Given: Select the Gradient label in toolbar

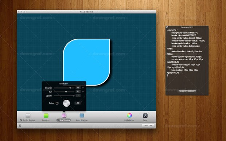Looking at the screenshot, I should 46,120.
